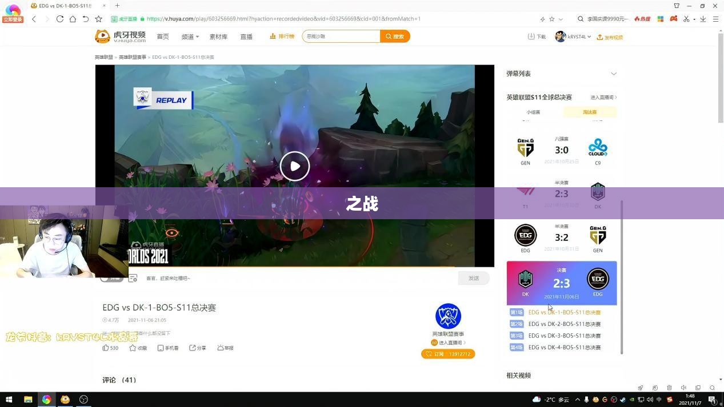Click 发布视频 upload video link
Viewport: 724px width, 407px height.
pos(610,37)
